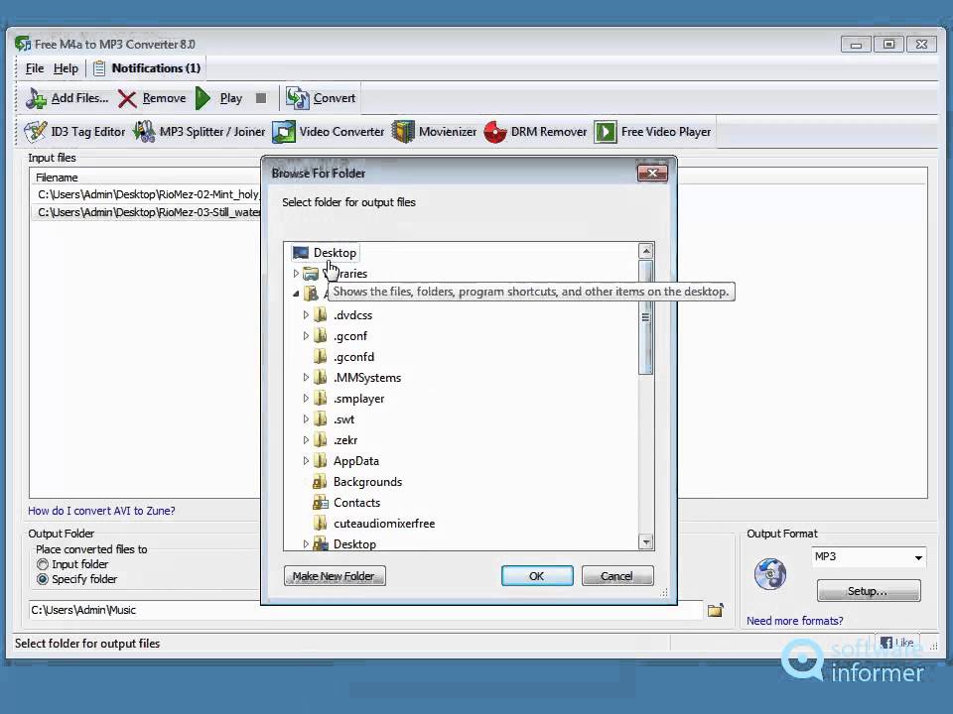This screenshot has width=953, height=714.
Task: Click the folder tree scrollbar thumb
Action: 645,317
